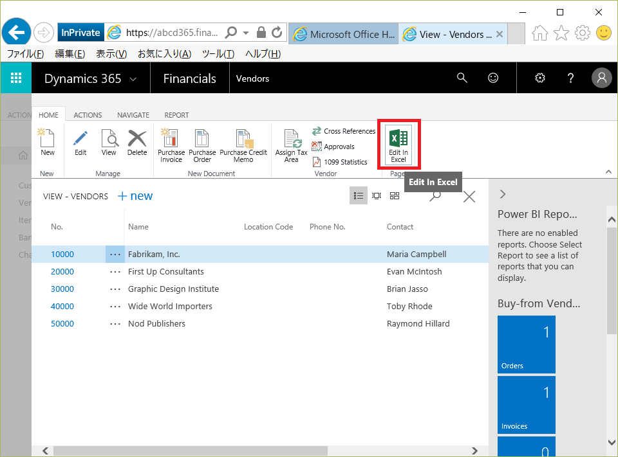Open 1099 Statistics
The image size is (618, 457).
pyautogui.click(x=340, y=162)
